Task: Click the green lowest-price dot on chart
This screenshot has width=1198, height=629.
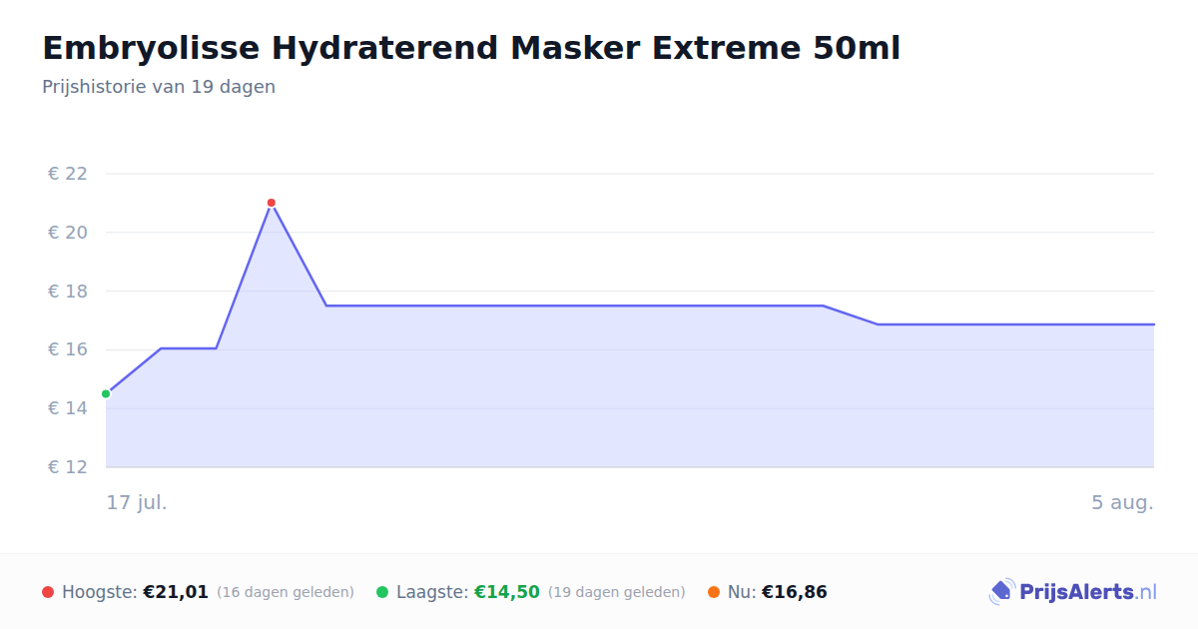Action: 106,393
